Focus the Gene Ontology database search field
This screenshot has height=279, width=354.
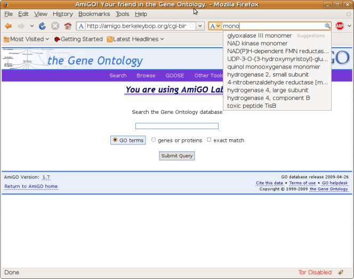(177, 126)
